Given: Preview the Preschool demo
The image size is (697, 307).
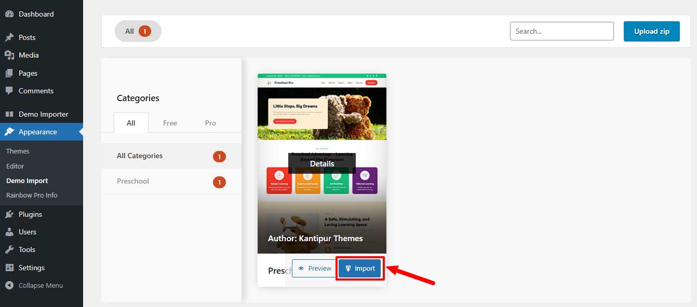Looking at the screenshot, I should pyautogui.click(x=314, y=268).
